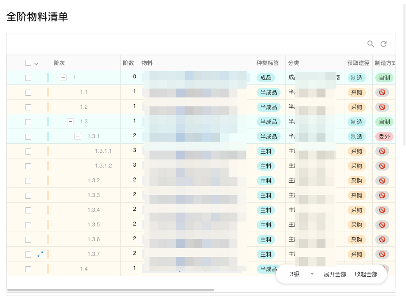Click the 采购 tag in row 1.2
This screenshot has width=406, height=300.
(x=356, y=107)
